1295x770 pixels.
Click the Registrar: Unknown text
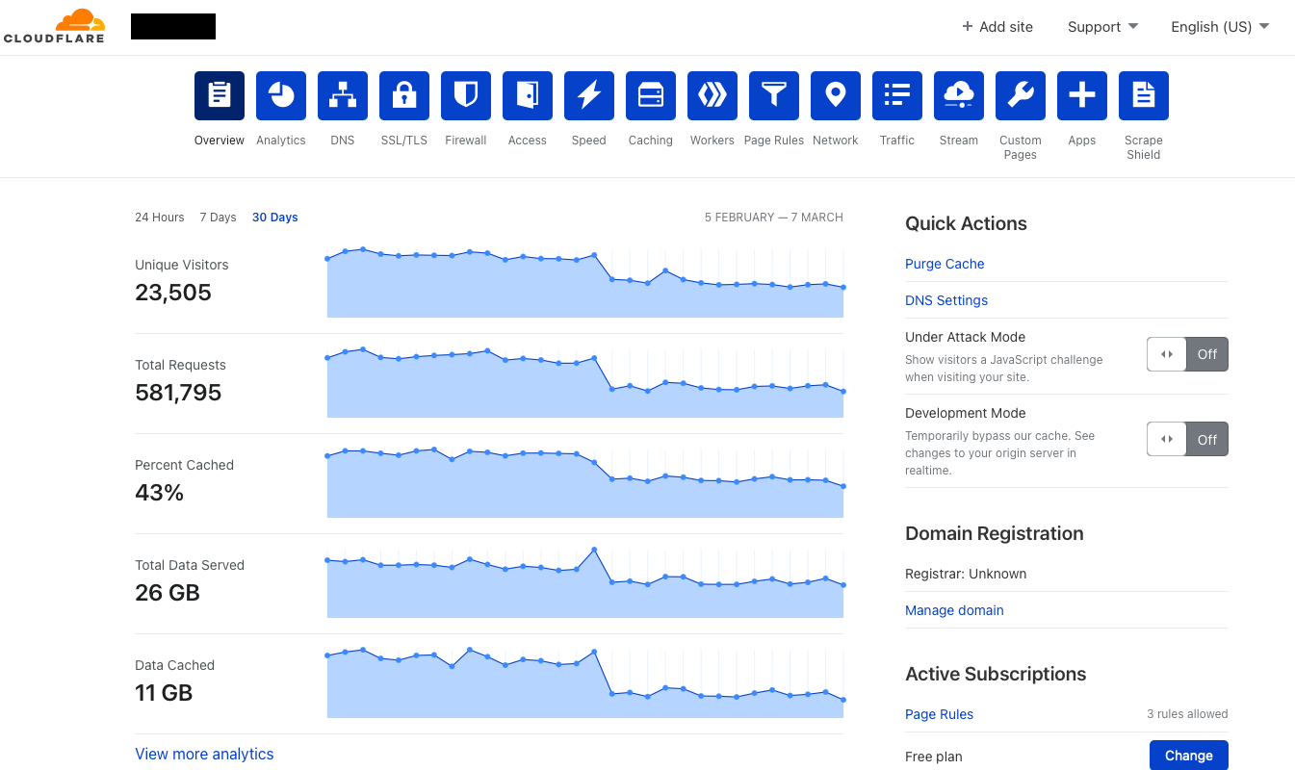966,574
